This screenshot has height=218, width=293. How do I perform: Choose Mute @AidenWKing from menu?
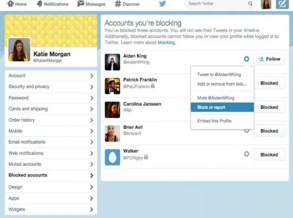coord(215,98)
